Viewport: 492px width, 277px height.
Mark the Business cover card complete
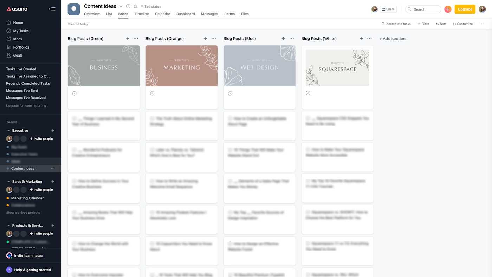pos(74,94)
